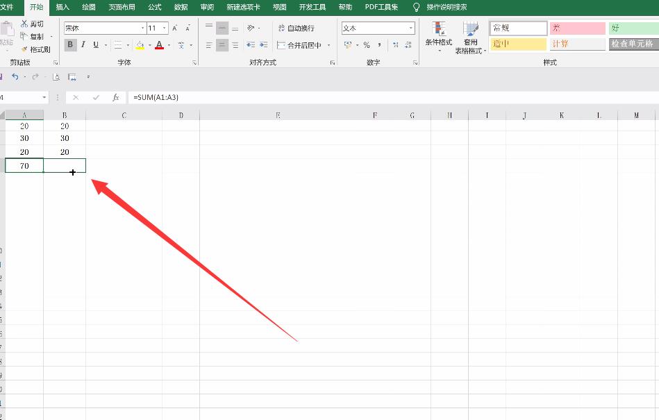Select column header E

coord(278,115)
